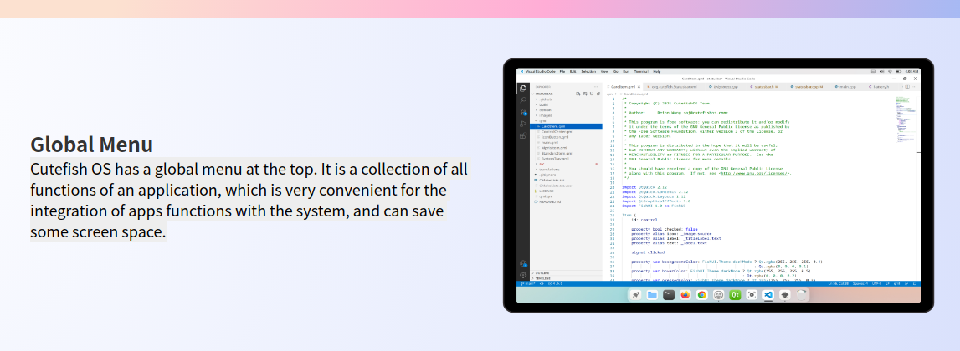The width and height of the screenshot is (960, 351).
Task: Click the Visual Studio Code dock icon
Action: (768, 295)
